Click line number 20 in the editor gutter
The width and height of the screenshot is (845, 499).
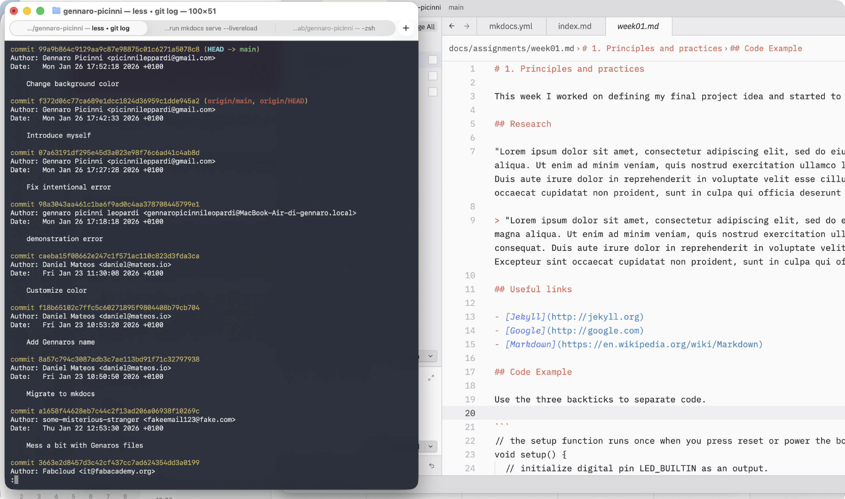pos(470,413)
